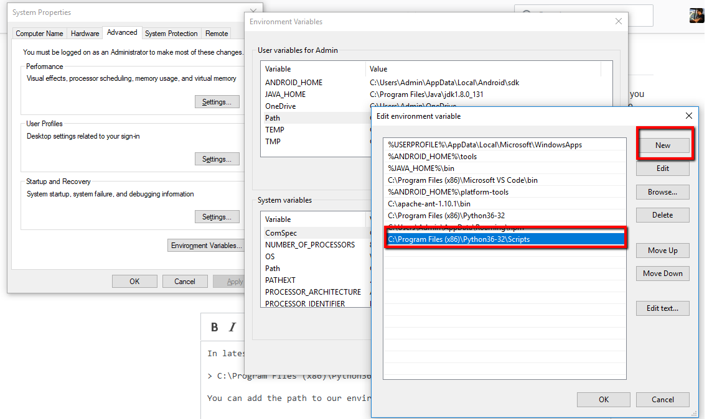Select the %JAVA_HOME%\bin entry

tap(505, 168)
